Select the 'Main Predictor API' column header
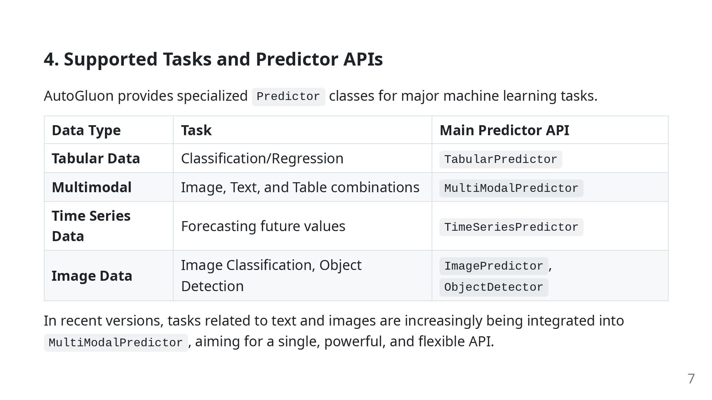 tap(504, 130)
